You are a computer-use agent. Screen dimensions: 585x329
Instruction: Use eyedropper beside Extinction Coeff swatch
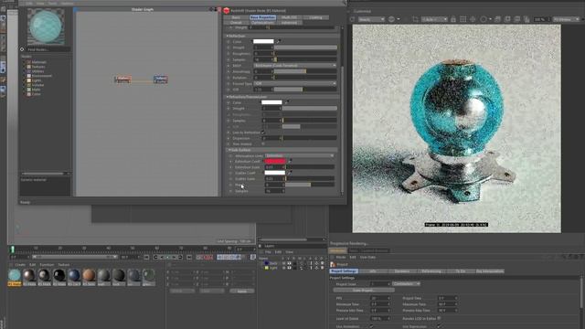click(x=290, y=161)
